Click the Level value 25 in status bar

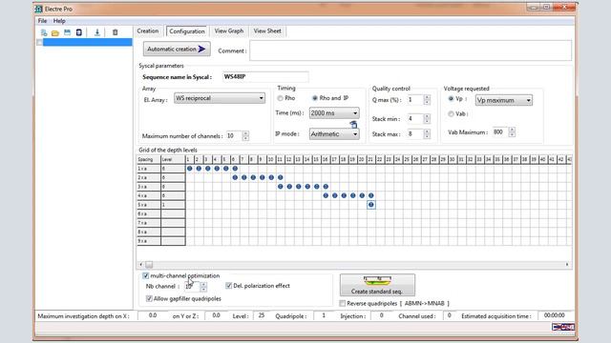[262, 315]
